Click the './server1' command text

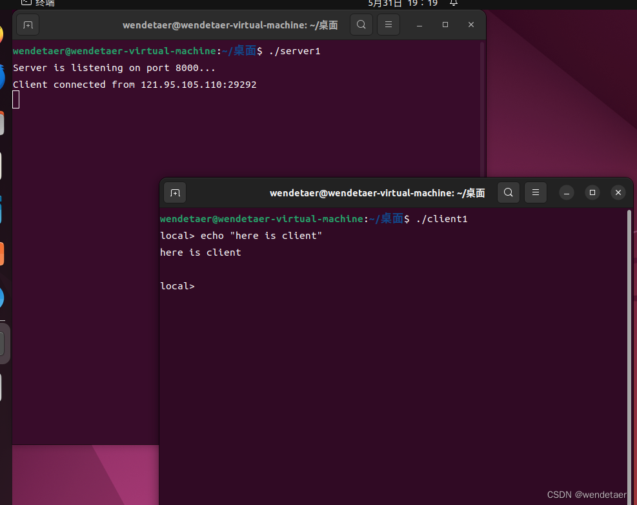coord(294,51)
